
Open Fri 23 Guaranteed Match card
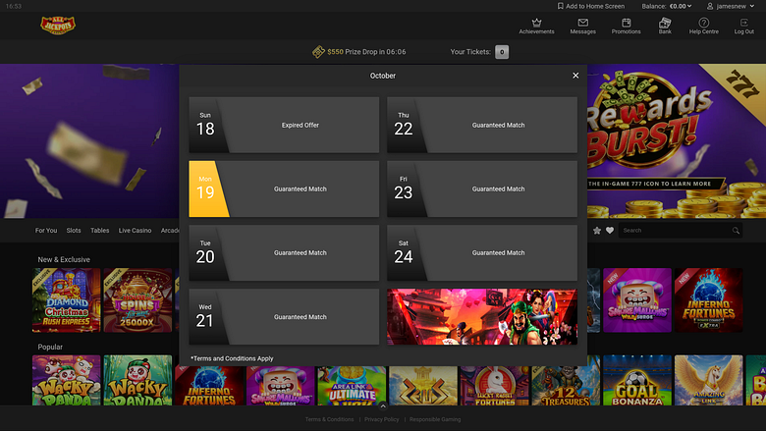(482, 189)
